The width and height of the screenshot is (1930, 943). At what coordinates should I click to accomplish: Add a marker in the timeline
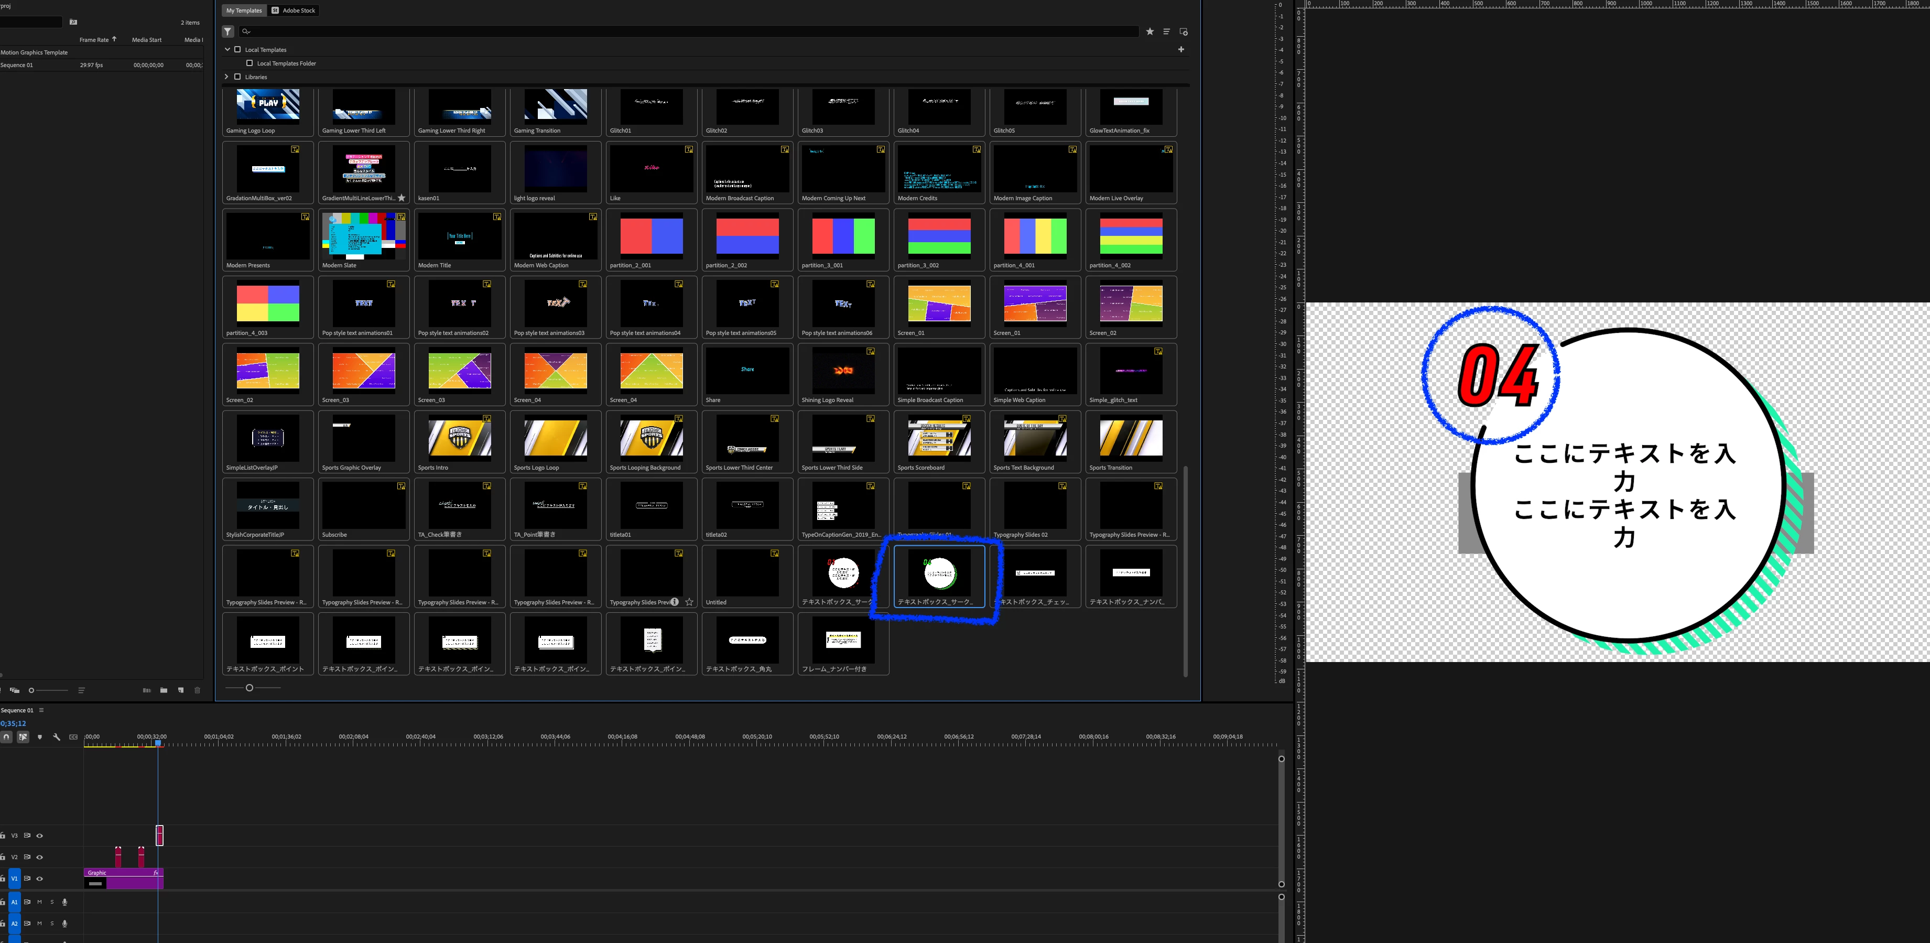click(40, 737)
